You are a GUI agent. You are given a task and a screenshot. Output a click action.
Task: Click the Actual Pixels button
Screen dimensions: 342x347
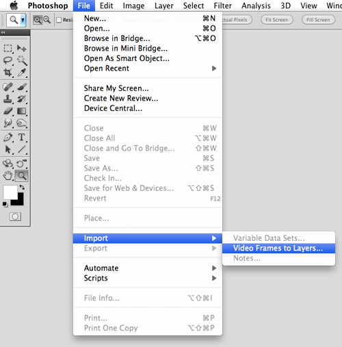237,20
